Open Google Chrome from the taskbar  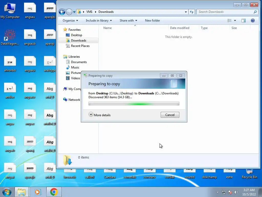tap(54, 192)
